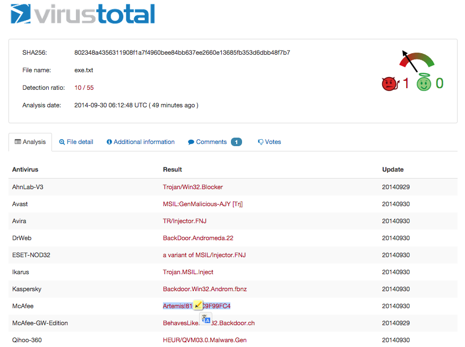Click the red devil malicious vote icon
The image size is (465, 347).
click(x=390, y=84)
